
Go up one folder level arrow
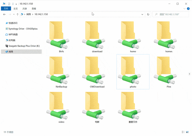pos(17,14)
